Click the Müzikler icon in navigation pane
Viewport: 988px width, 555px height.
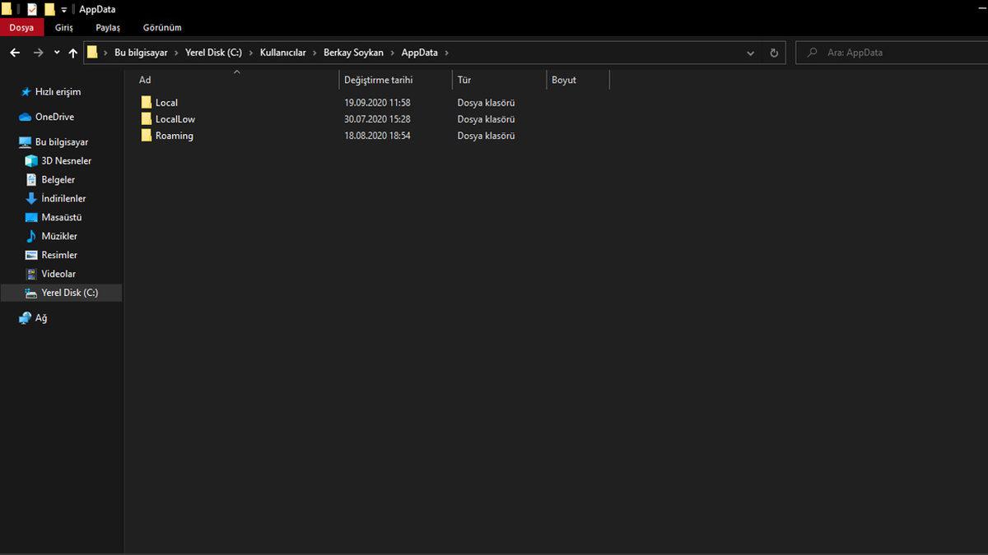click(30, 236)
